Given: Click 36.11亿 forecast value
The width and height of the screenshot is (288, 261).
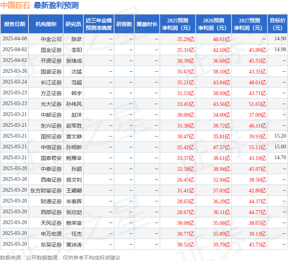Looking at the screenshot, I should (x=221, y=212).
